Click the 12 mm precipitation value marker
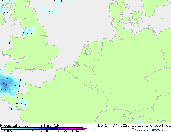 click(x=2, y=84)
